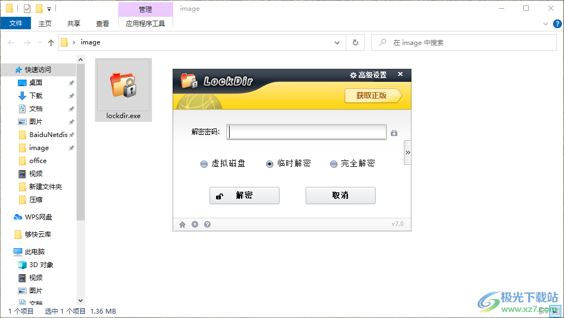Open the 文件 menu tab

[x=15, y=23]
